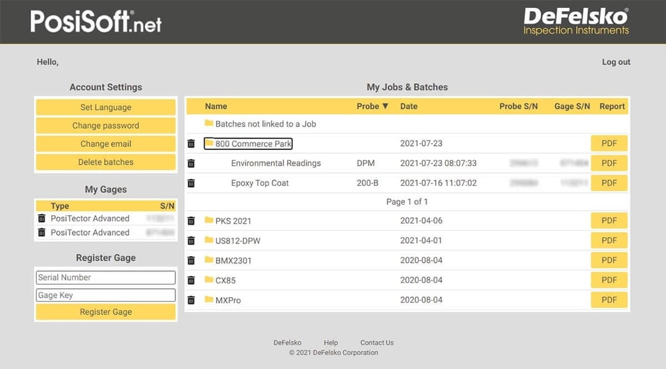Open the PKS 2021 job folder icon
The width and height of the screenshot is (666, 369).
pyautogui.click(x=208, y=221)
